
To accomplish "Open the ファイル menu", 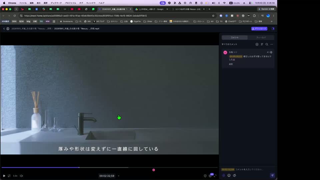I will click(x=23, y=3).
